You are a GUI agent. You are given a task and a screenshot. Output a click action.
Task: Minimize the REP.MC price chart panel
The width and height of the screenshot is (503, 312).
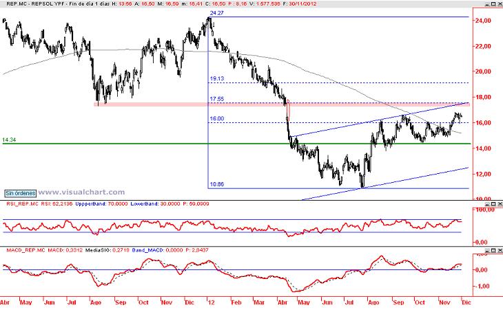point(487,3)
